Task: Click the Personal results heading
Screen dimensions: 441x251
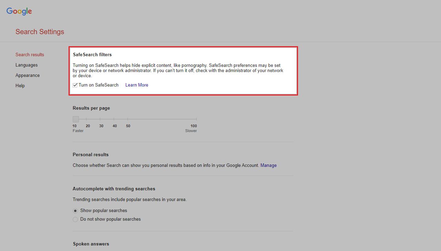Action: pyautogui.click(x=91, y=154)
